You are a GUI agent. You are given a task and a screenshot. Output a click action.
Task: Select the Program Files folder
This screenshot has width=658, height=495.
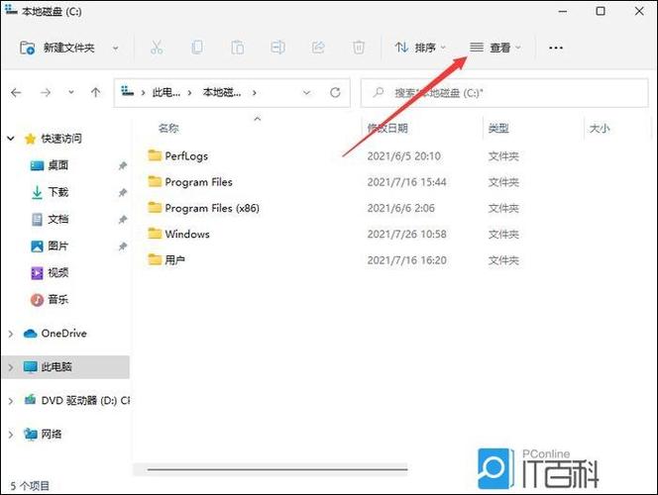[x=198, y=182]
